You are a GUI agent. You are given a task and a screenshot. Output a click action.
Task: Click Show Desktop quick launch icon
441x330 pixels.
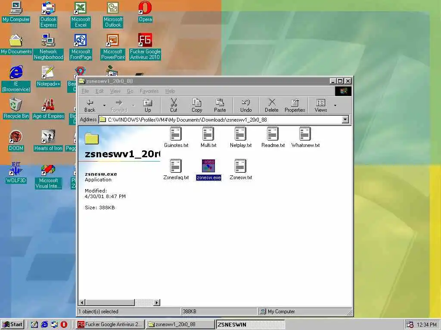click(x=34, y=325)
